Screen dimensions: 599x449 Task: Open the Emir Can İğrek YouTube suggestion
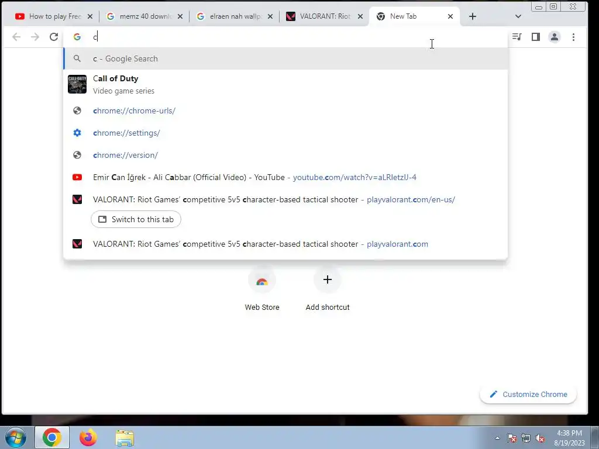click(x=285, y=177)
